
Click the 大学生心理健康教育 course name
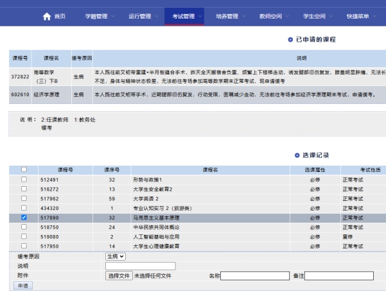coord(156,246)
